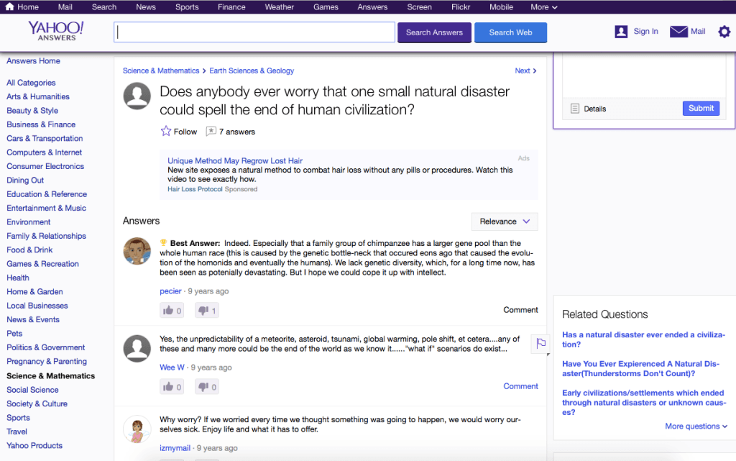Open Screen in the top navigation
The height and width of the screenshot is (461, 736).
click(419, 7)
